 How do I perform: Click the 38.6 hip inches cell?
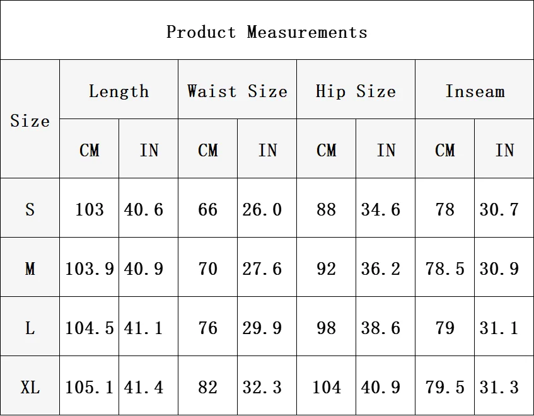pyautogui.click(x=385, y=326)
